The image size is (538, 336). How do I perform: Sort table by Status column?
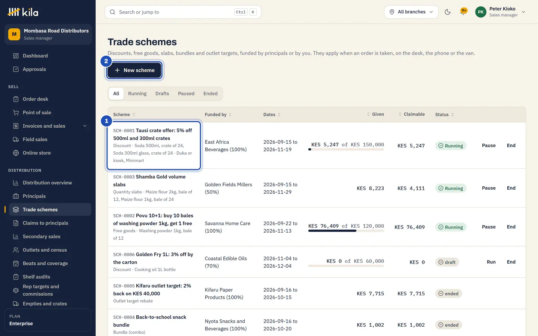pos(445,115)
